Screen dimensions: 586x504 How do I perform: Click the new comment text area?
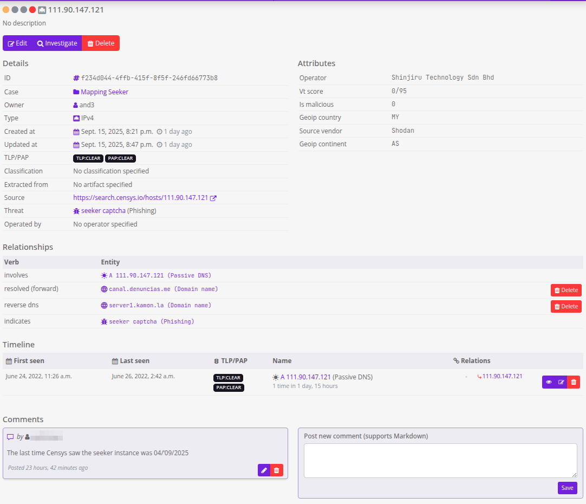click(x=440, y=461)
